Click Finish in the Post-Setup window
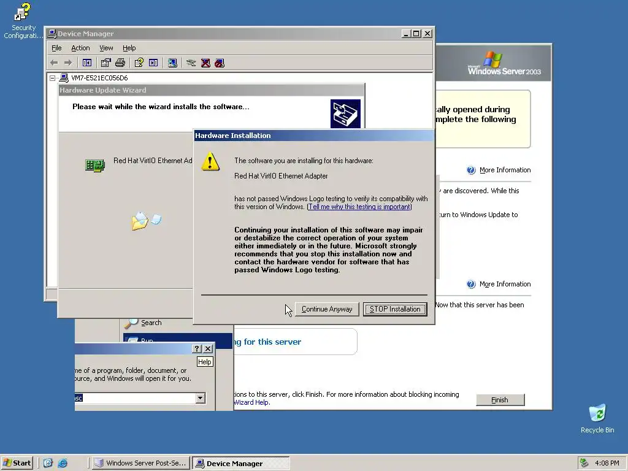 point(500,400)
